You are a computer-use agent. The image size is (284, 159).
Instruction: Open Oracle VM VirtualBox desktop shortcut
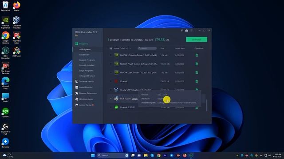click(x=16, y=23)
